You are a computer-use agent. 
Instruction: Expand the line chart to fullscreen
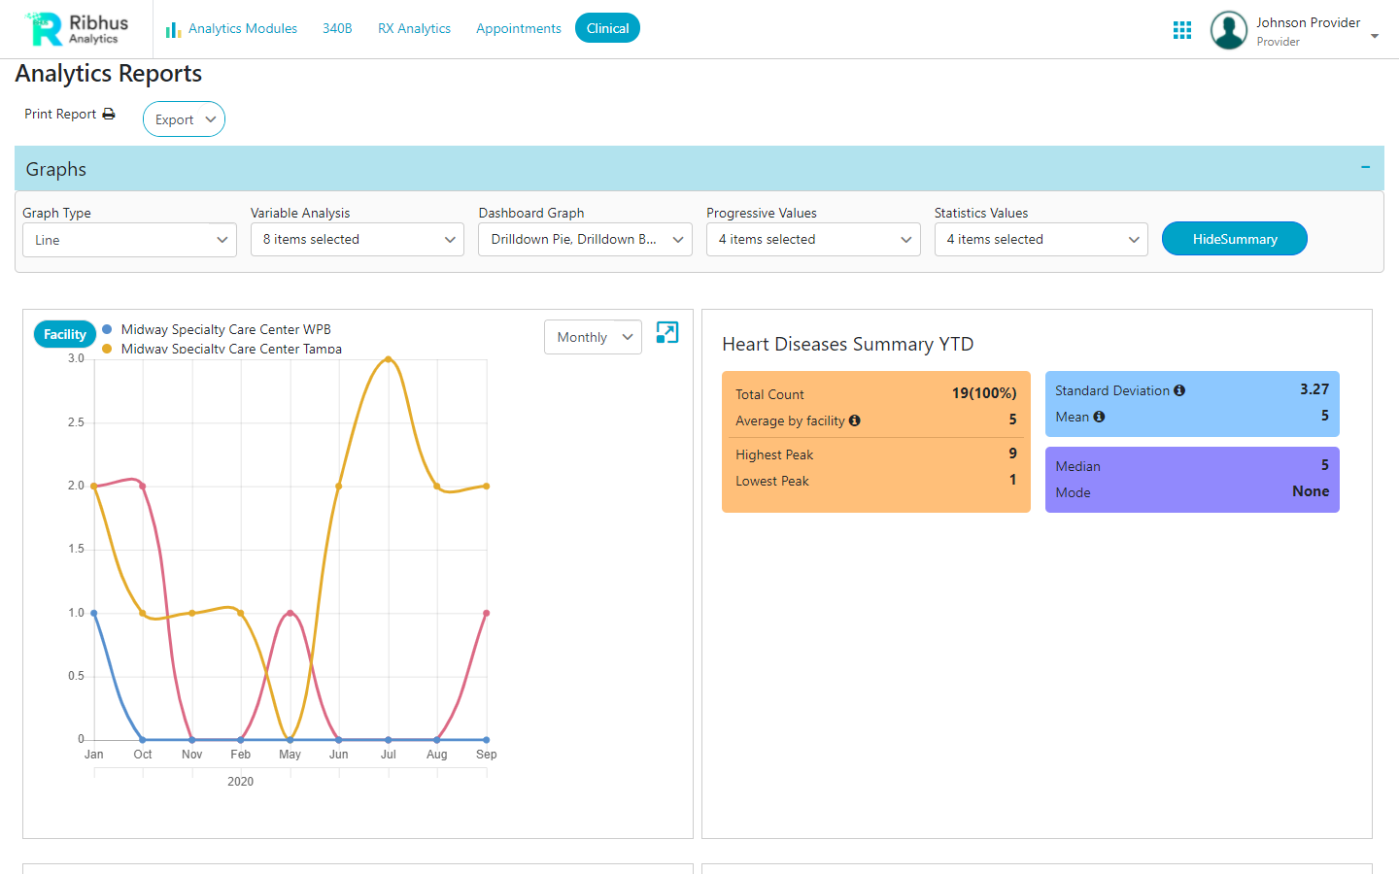click(x=666, y=333)
